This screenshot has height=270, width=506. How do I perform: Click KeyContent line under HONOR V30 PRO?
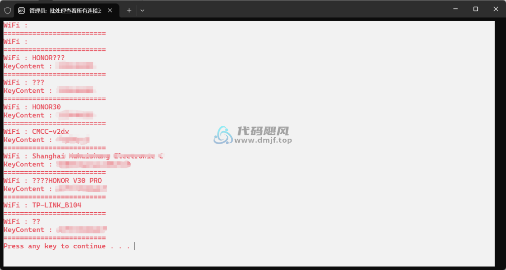(x=55, y=189)
